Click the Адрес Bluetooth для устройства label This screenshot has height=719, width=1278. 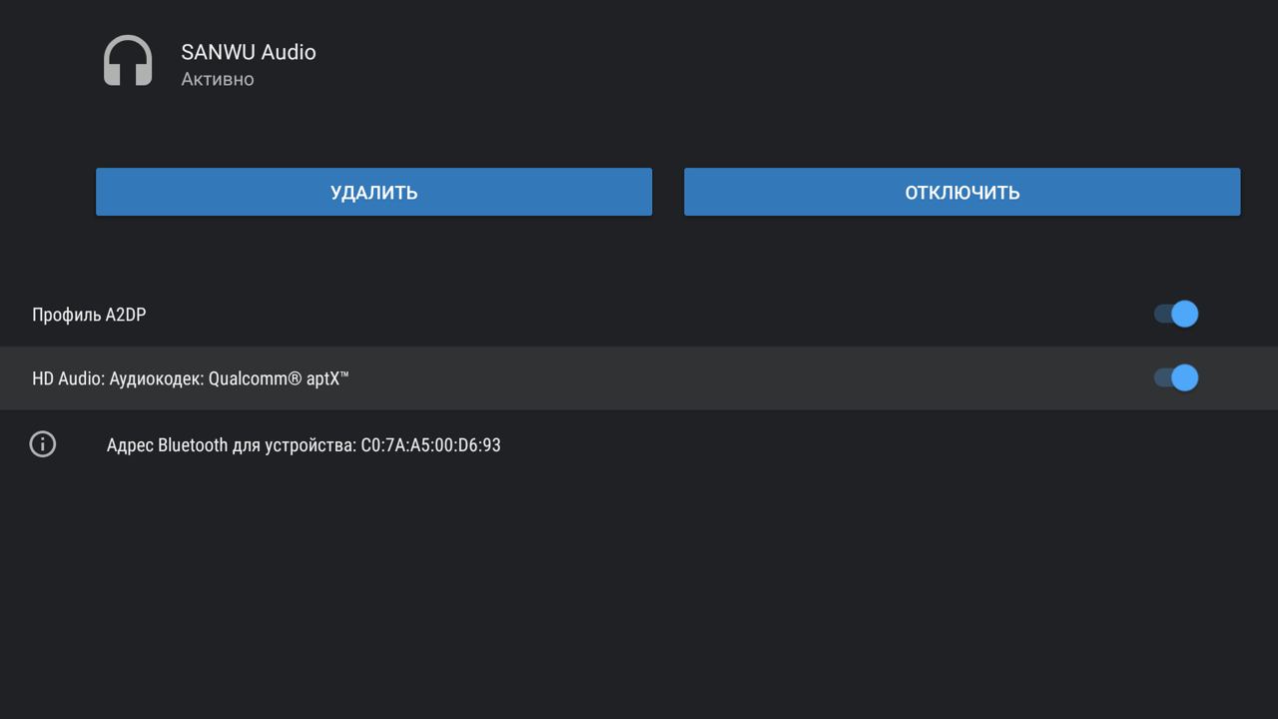click(x=232, y=445)
